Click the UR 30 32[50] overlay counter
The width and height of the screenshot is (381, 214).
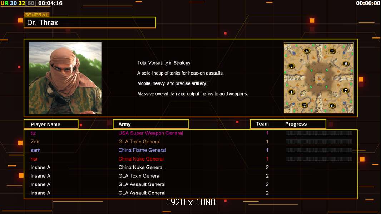19,4
